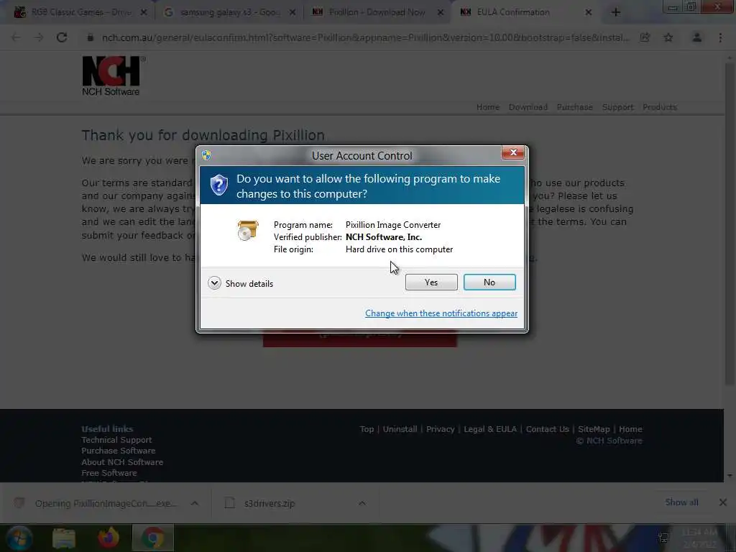Open Purchase Software useful link

point(119,451)
